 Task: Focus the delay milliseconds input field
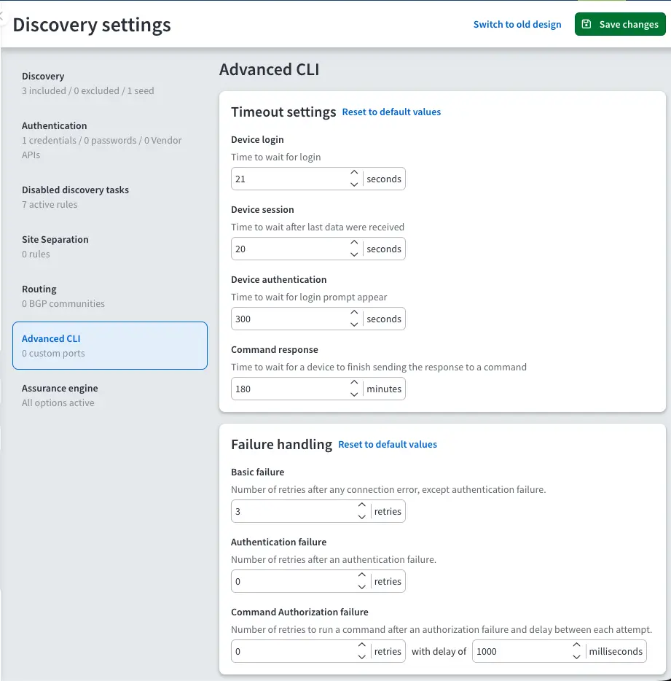[x=520, y=651]
